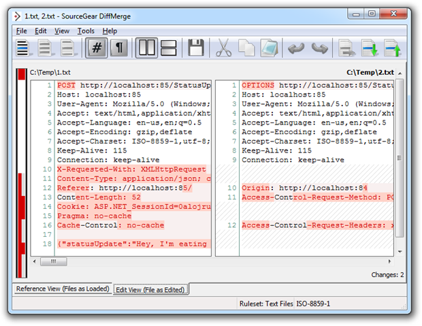Viewport: 422px width, 326px height.
Task: Click the vertical scrollbar down arrow
Action: (400, 252)
